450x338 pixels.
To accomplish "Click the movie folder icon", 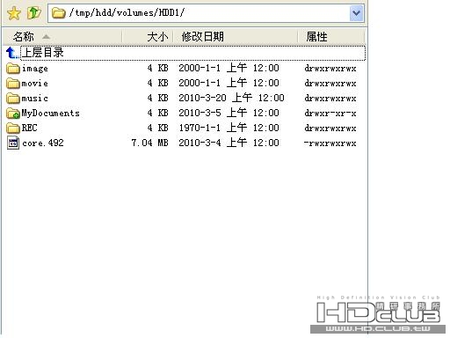I will pyautogui.click(x=13, y=84).
